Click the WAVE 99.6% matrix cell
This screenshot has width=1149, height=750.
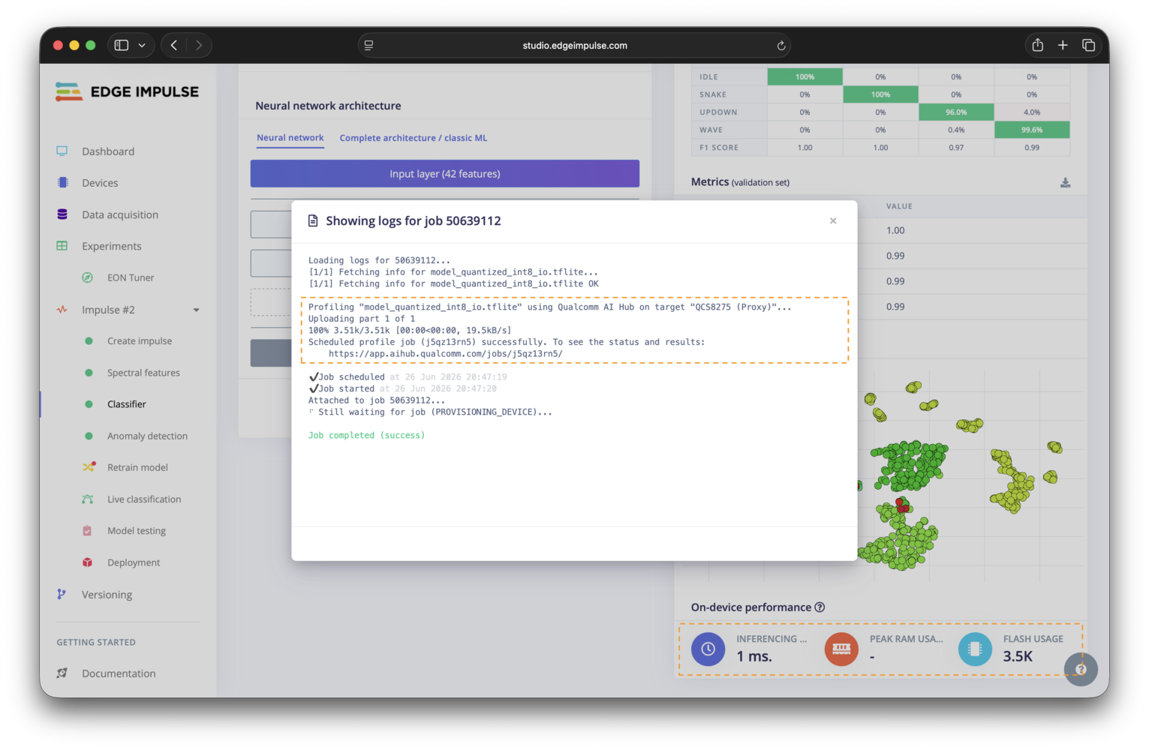click(x=1032, y=130)
